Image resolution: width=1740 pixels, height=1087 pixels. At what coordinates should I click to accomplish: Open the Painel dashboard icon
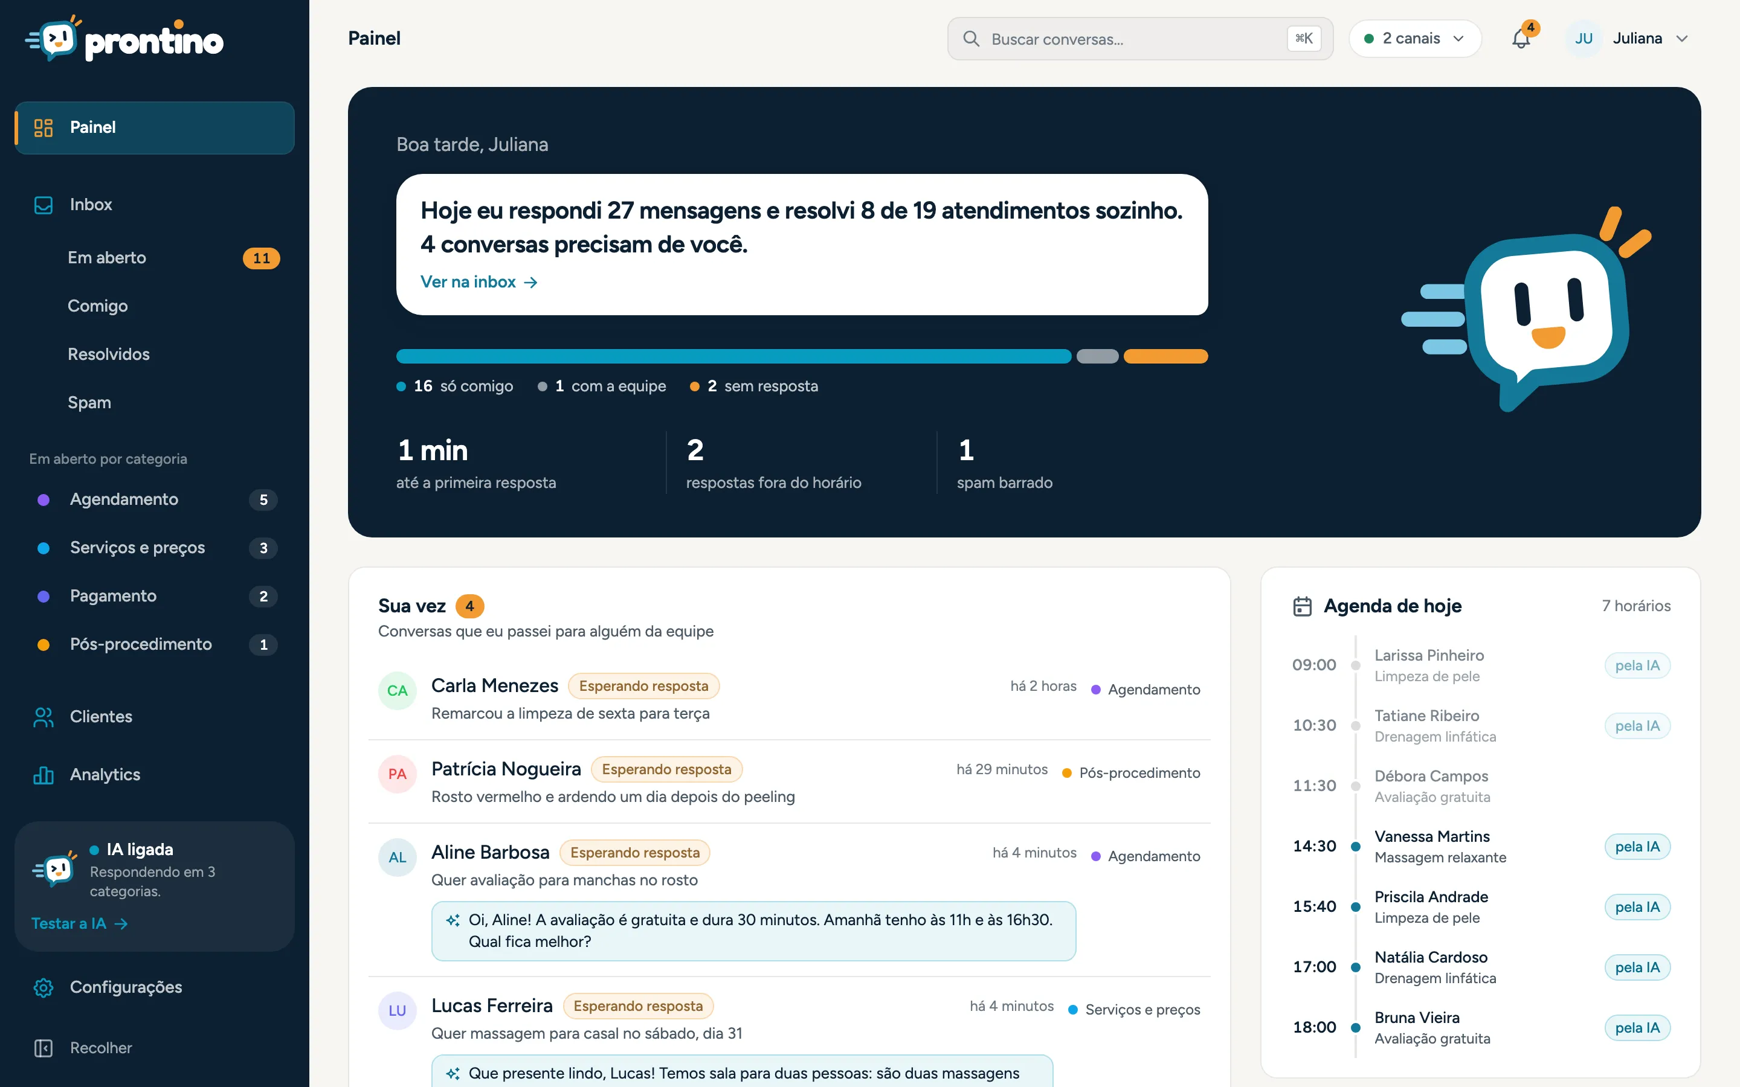43,128
